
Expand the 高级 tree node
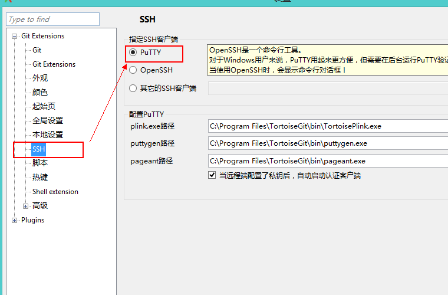(x=25, y=206)
